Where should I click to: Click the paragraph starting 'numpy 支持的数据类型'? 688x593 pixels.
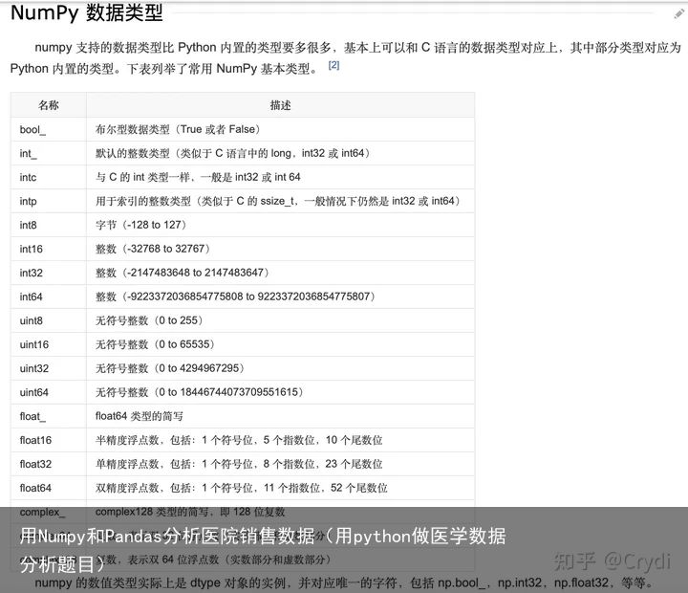pyautogui.click(x=346, y=58)
